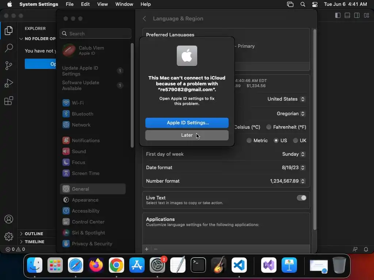Open Terminal from the Dock
374x280 pixels.
click(x=198, y=265)
